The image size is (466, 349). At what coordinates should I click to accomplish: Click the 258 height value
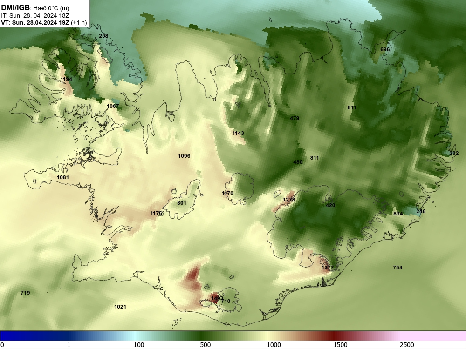click(x=103, y=36)
